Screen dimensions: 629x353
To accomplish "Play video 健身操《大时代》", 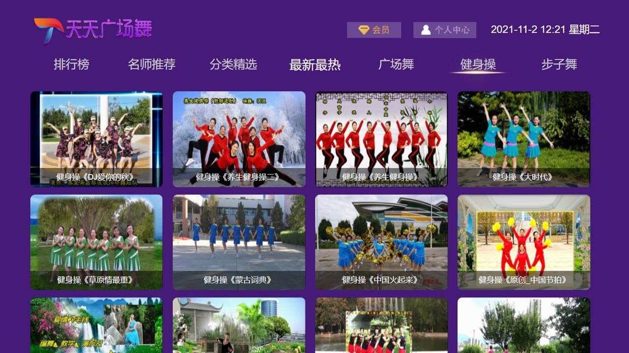I will click(x=524, y=139).
